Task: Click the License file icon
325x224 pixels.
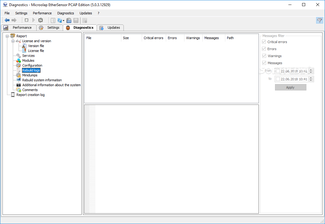Action: [24, 51]
